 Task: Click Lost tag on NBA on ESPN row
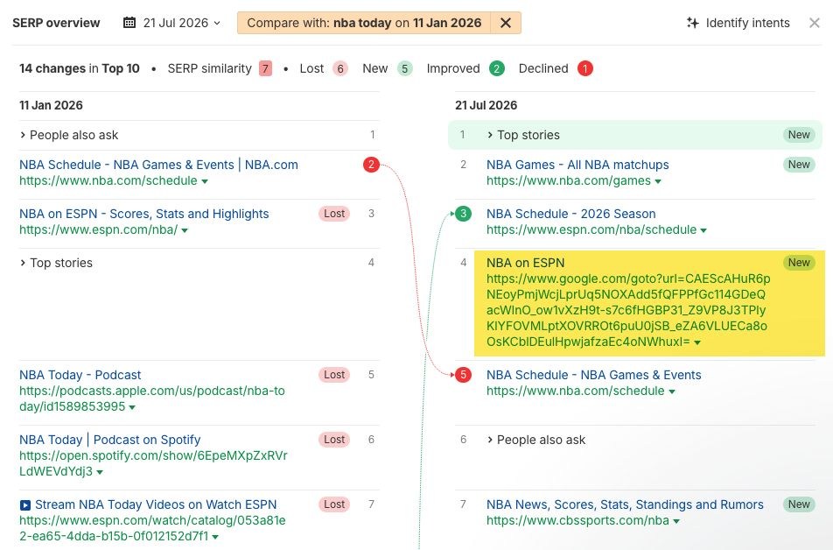tap(334, 214)
